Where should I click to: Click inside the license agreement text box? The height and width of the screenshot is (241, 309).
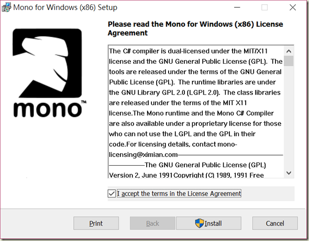(196, 112)
